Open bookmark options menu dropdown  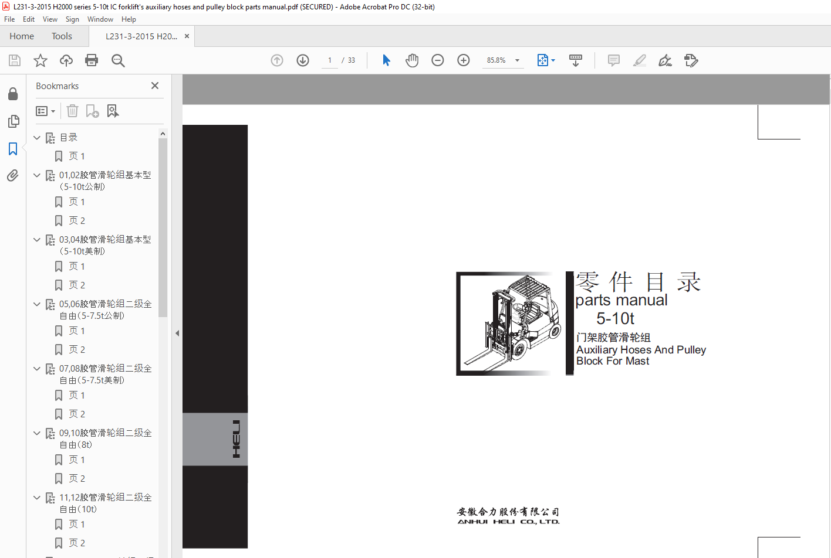(x=46, y=111)
